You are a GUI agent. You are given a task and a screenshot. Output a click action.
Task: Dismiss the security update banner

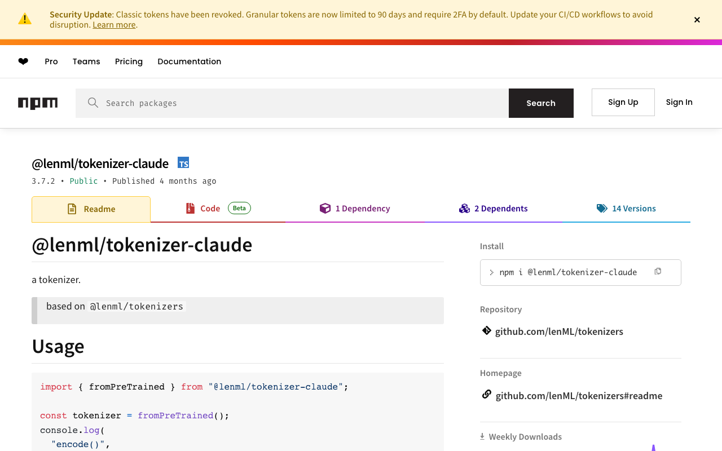coord(697,20)
